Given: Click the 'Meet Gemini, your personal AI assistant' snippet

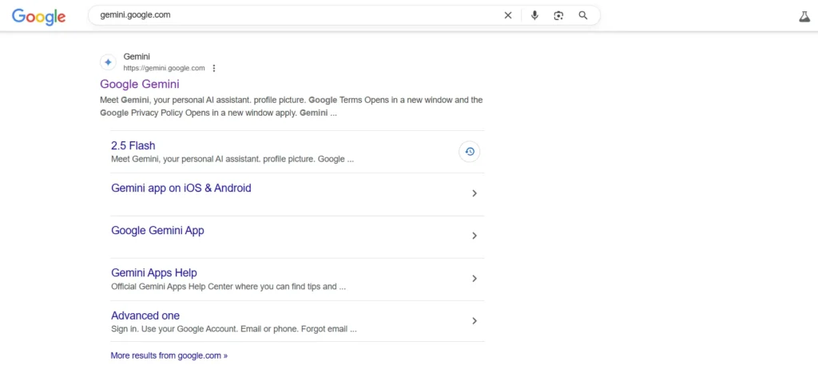Looking at the screenshot, I should point(291,106).
